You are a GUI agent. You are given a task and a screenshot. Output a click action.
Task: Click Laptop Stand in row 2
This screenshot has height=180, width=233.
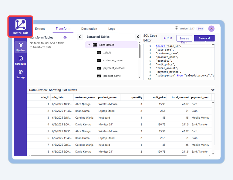[x=106, y=111]
